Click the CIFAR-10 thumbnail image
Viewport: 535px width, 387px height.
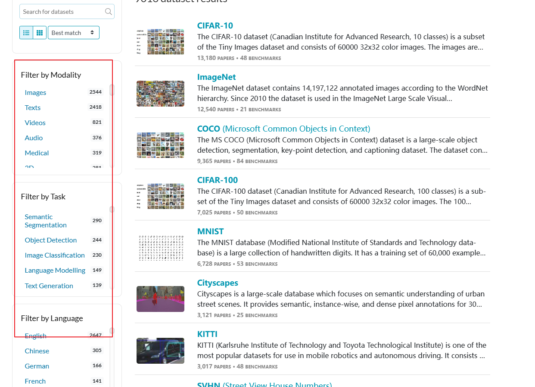coord(160,42)
